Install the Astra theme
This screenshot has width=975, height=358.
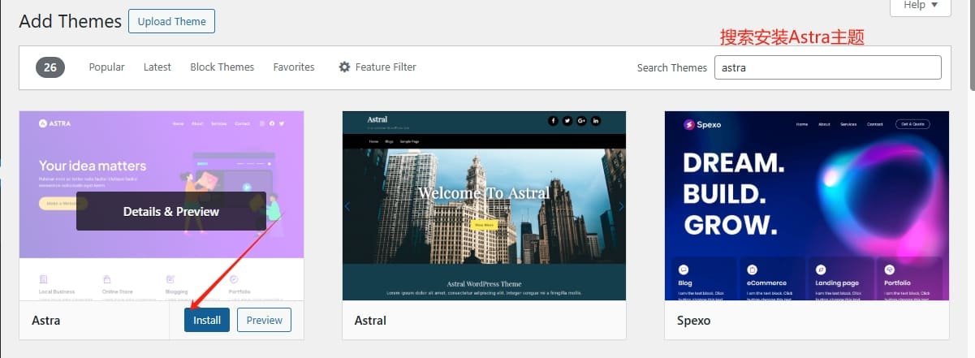tap(207, 320)
